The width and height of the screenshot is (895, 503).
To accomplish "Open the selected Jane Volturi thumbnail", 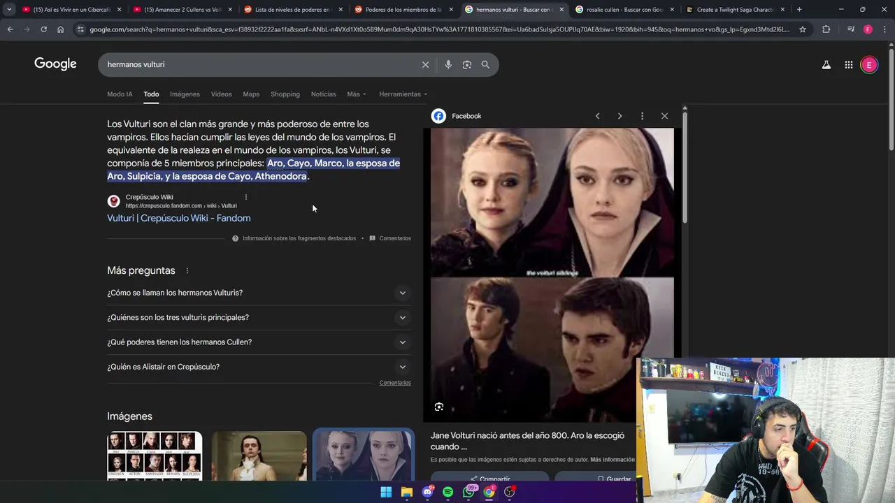I will (x=363, y=454).
